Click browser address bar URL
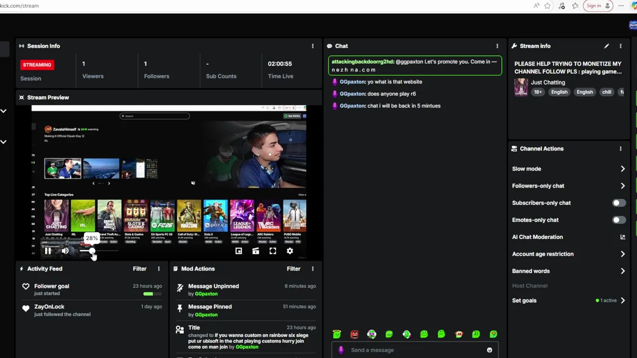637x358 pixels. click(19, 6)
